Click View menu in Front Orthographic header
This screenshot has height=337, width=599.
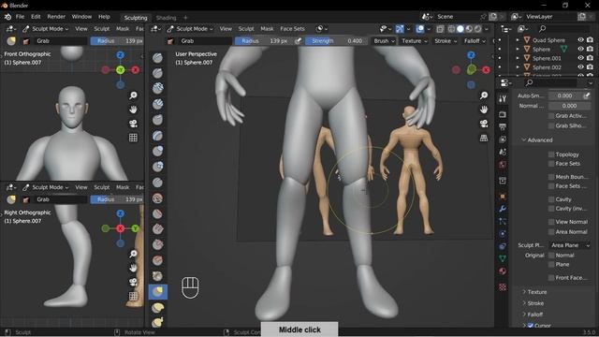(x=81, y=29)
